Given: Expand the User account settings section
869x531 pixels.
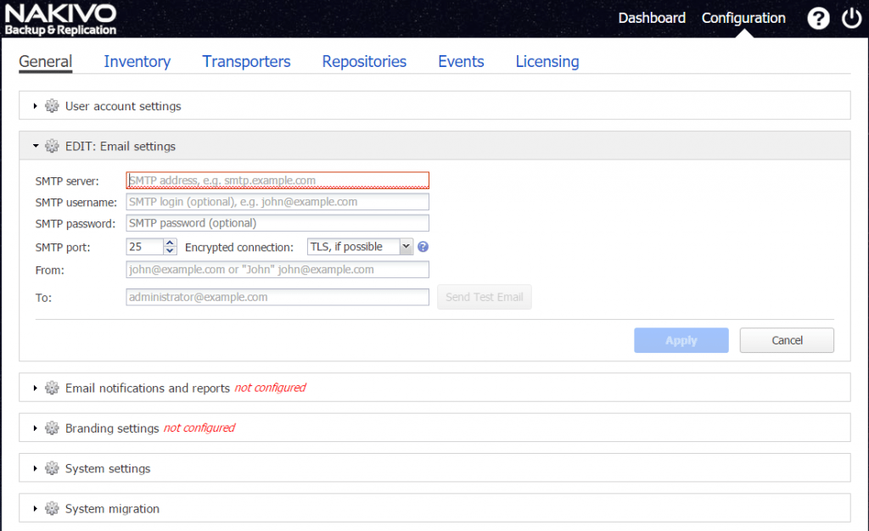Looking at the screenshot, I should (34, 106).
